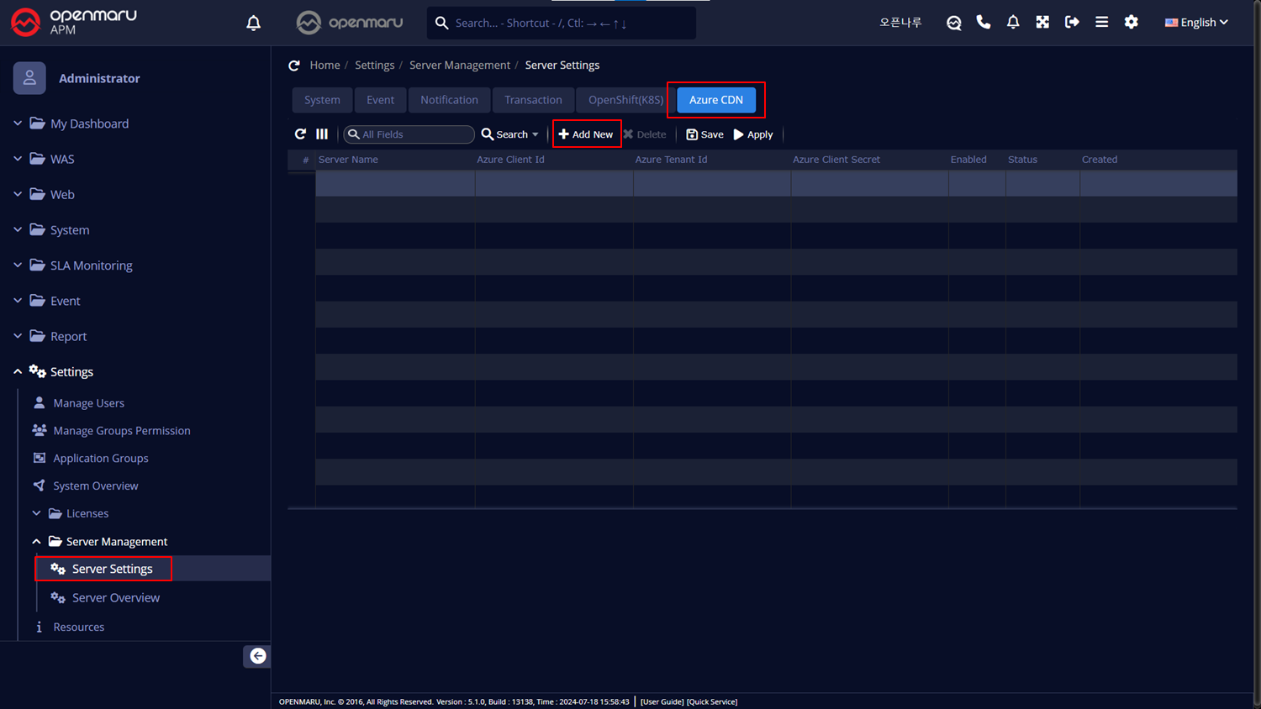
Task: Click the Add New button
Action: pos(586,134)
